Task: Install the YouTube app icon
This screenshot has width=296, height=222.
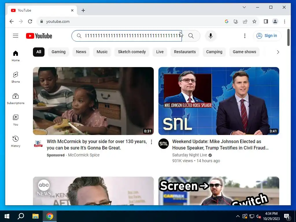Action: coord(236,21)
